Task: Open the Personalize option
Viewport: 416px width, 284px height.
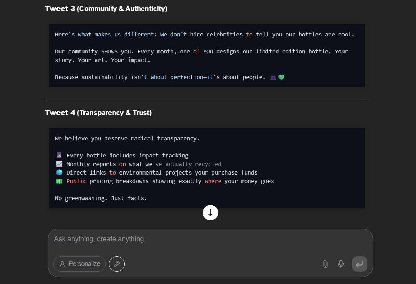Action: 79,264
